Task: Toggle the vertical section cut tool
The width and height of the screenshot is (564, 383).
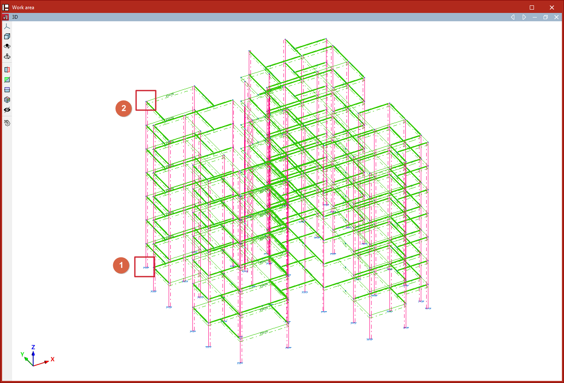Action: click(x=7, y=70)
